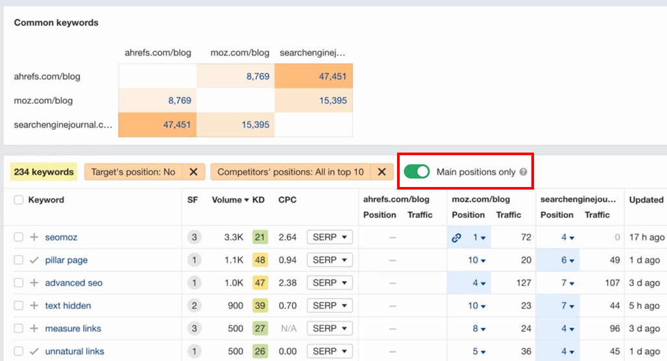The width and height of the screenshot is (667, 361).
Task: Expand moz.com/blog position 10 for text hidden
Action: [x=477, y=306]
